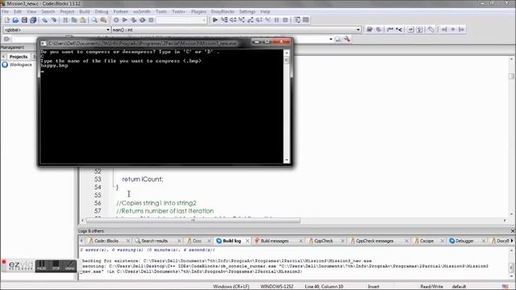Switch to the Debugger log tab
The height and width of the screenshot is (290, 516).
pos(464,241)
